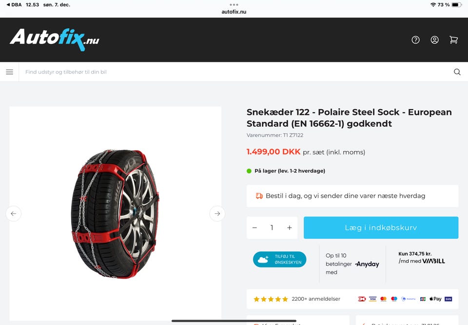Open the shopping cart icon
Screen dimensions: 468x325
[453, 40]
